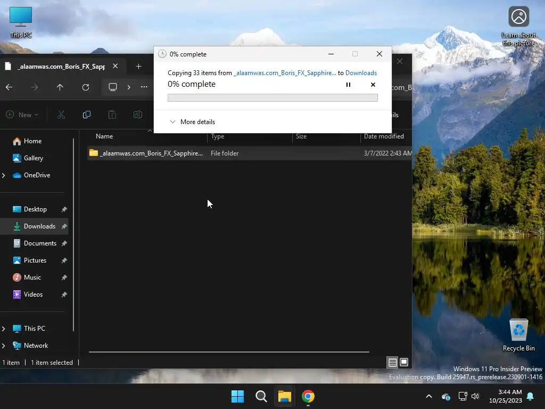Click the Paste clipboard icon
The width and height of the screenshot is (545, 409).
coord(112,115)
